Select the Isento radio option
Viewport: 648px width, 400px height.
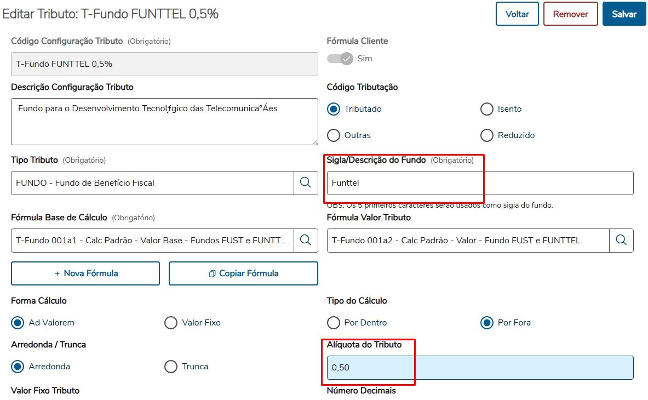(487, 109)
